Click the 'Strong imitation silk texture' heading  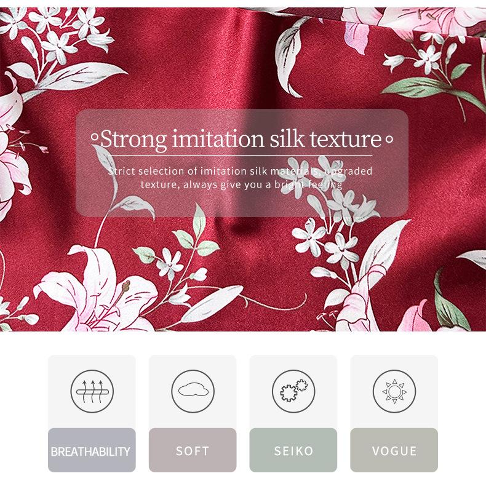[241, 139]
